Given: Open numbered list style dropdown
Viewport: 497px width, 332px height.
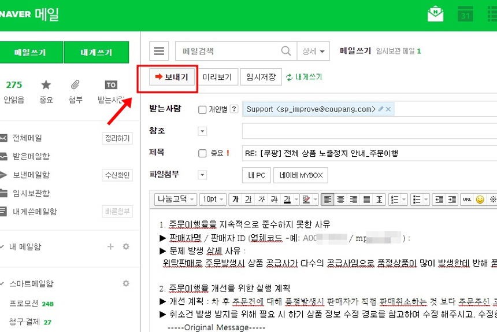Looking at the screenshot, I should point(404,200).
